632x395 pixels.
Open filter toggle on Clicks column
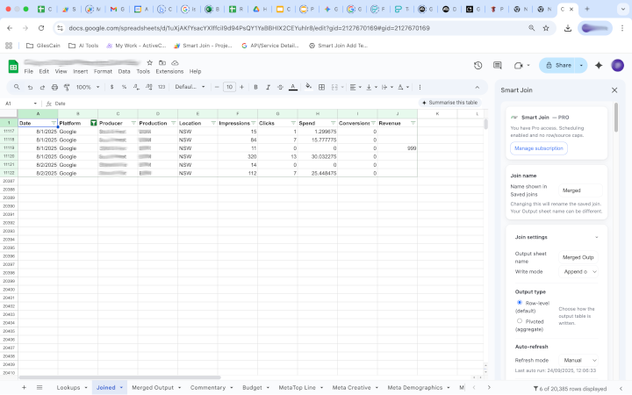pos(293,123)
